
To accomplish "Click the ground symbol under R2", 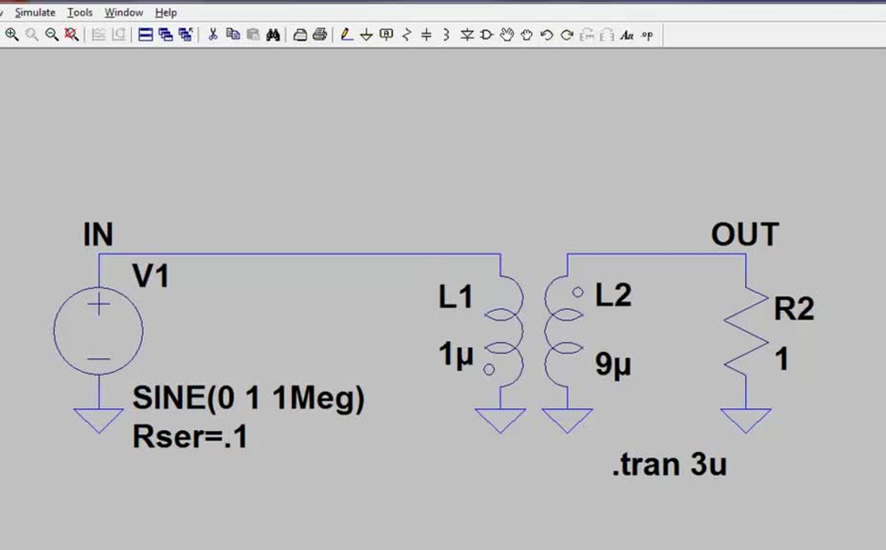I will [x=746, y=421].
